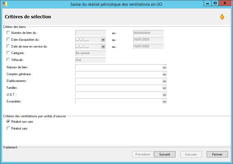
Task: Uncheck the Réalisé non saisi option
Action: pos(8,122)
